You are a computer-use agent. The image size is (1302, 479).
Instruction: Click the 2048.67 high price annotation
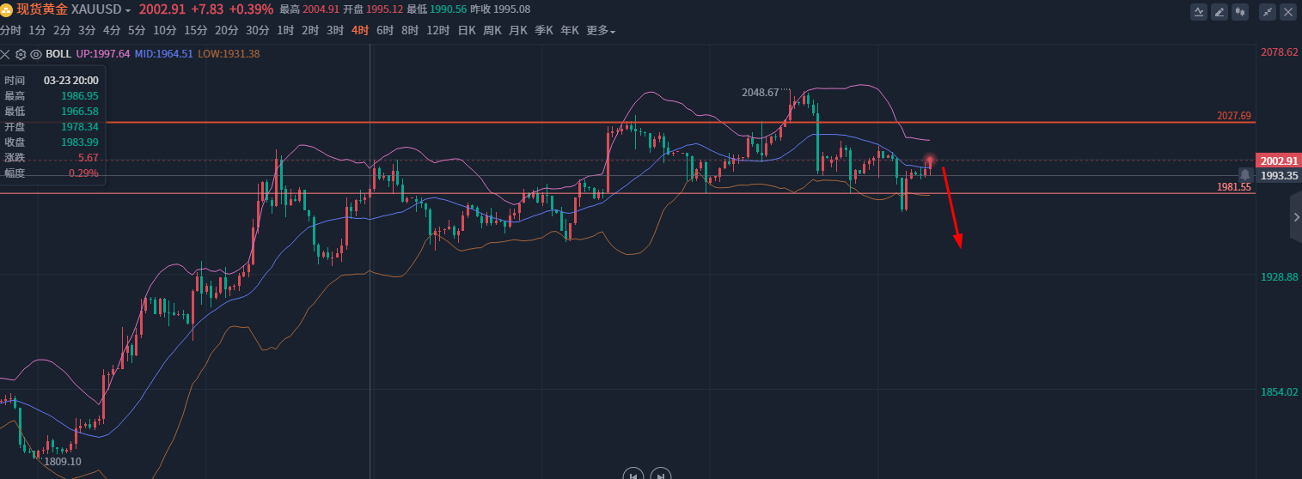point(761,93)
